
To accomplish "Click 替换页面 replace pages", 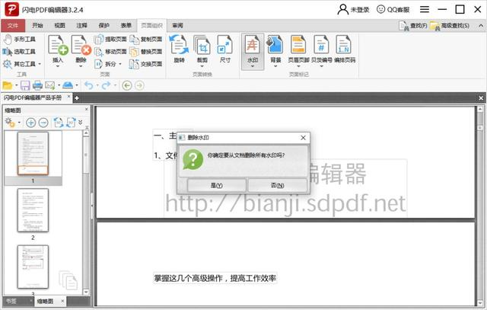I will (146, 52).
